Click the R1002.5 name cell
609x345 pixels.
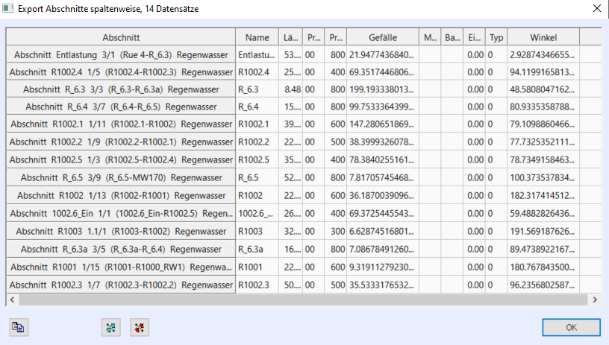click(257, 160)
